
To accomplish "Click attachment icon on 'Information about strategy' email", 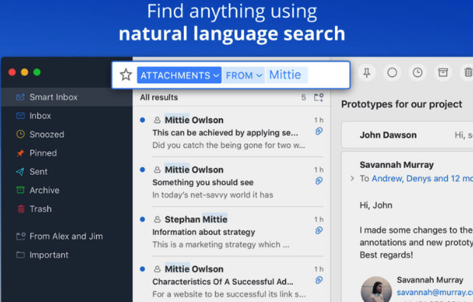I will tap(319, 230).
